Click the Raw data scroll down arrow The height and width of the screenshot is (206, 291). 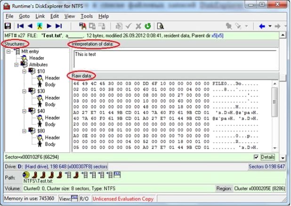pyautogui.click(x=275, y=148)
